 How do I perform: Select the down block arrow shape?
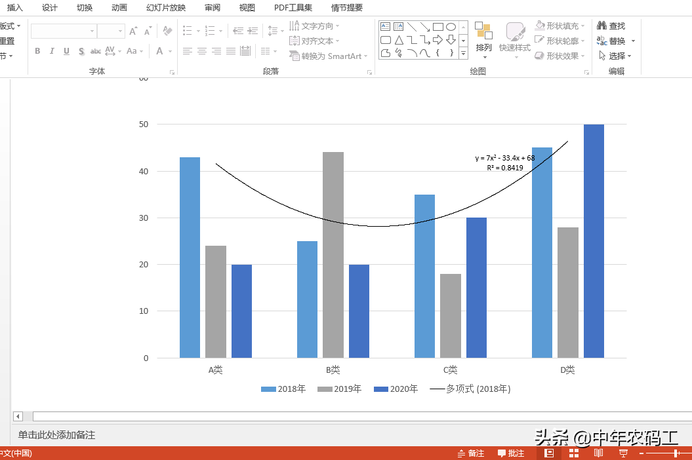click(x=451, y=40)
